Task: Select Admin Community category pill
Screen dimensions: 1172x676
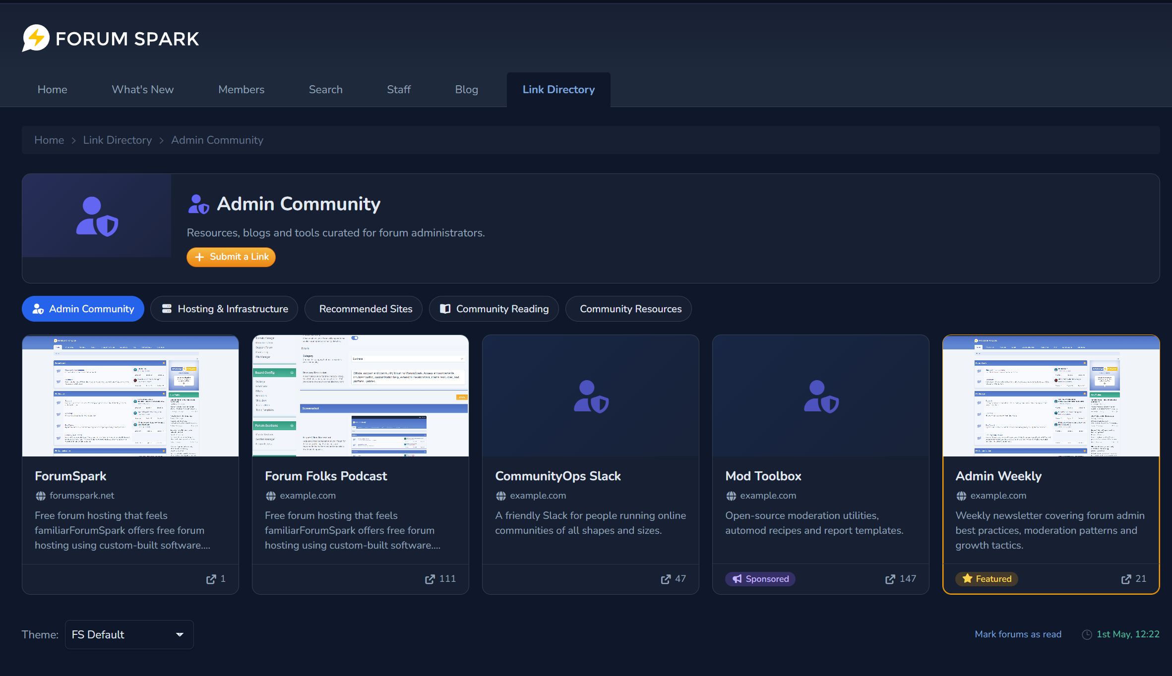Action: (83, 309)
